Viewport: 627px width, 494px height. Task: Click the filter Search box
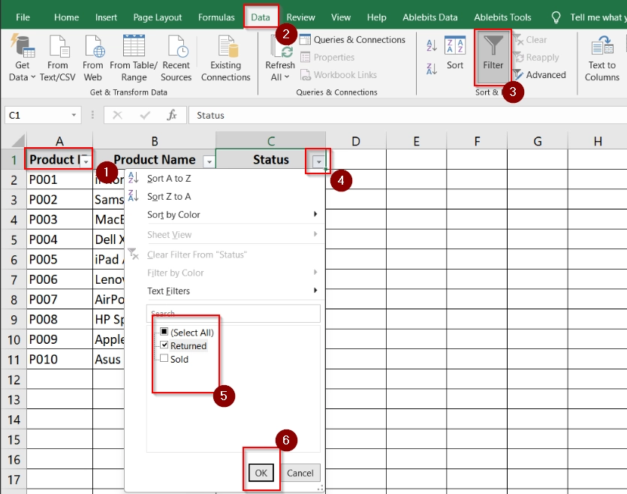pyautogui.click(x=234, y=313)
